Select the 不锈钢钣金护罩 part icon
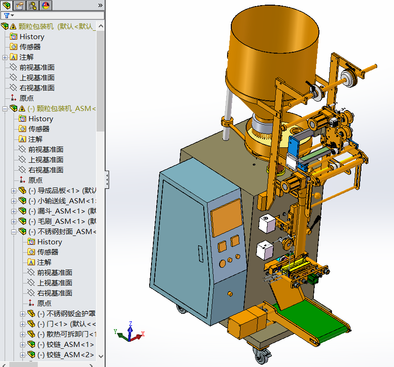 tap(31, 313)
